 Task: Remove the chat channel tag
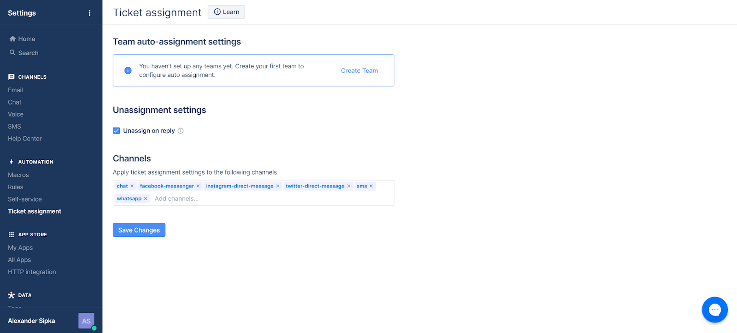tap(132, 187)
